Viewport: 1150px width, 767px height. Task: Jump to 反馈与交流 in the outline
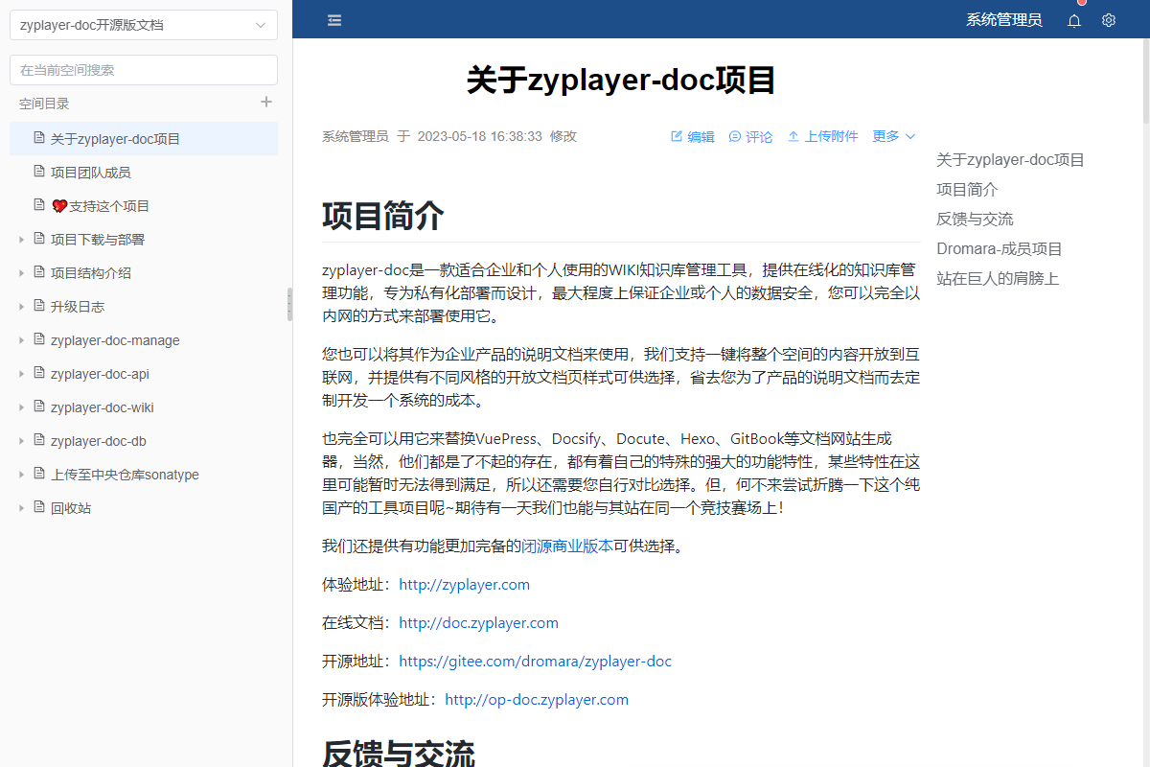[975, 220]
